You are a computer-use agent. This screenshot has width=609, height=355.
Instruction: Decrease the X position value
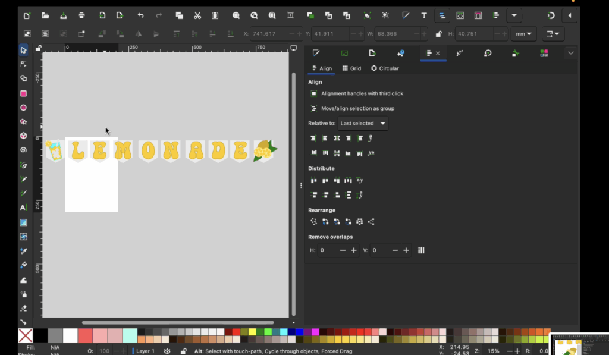[291, 34]
